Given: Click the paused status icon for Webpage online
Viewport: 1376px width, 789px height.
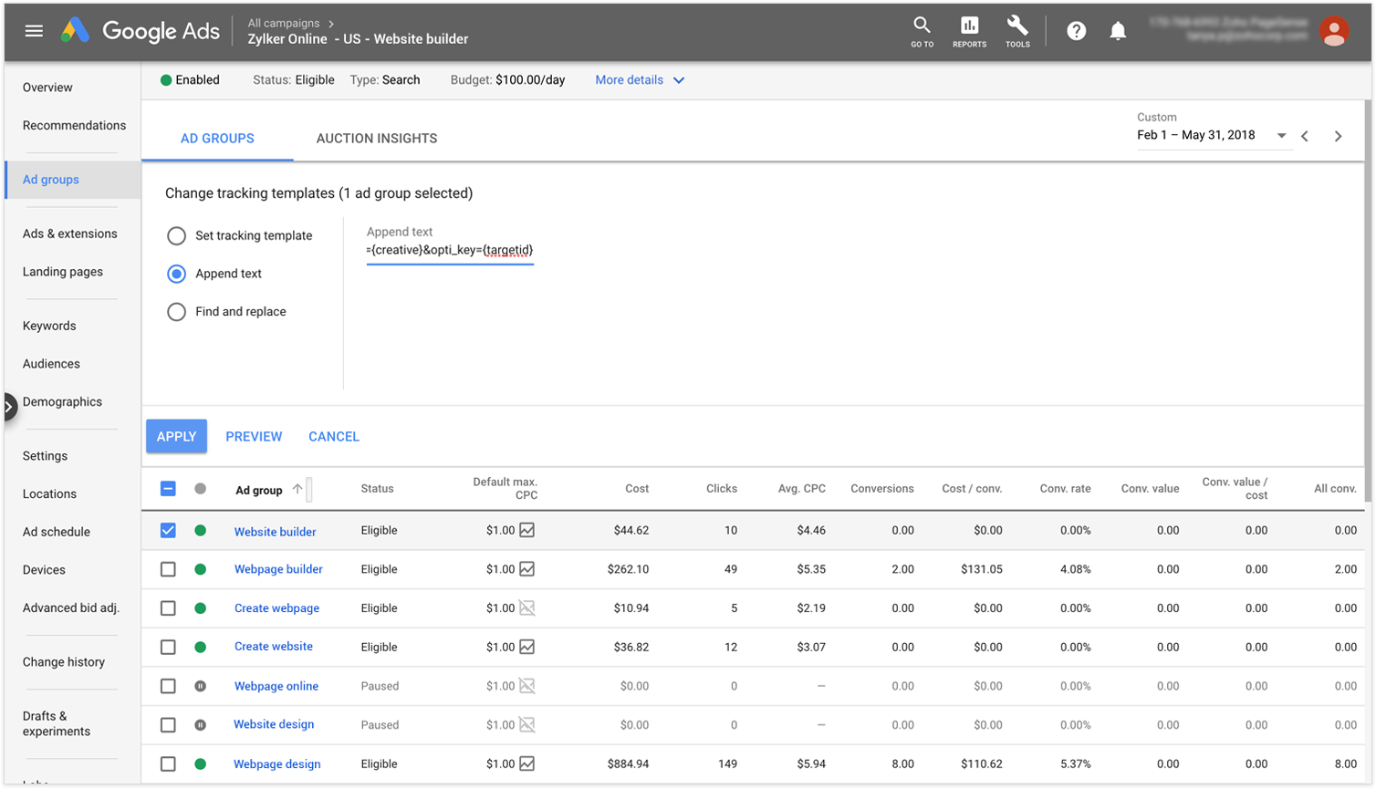Looking at the screenshot, I should click(200, 686).
